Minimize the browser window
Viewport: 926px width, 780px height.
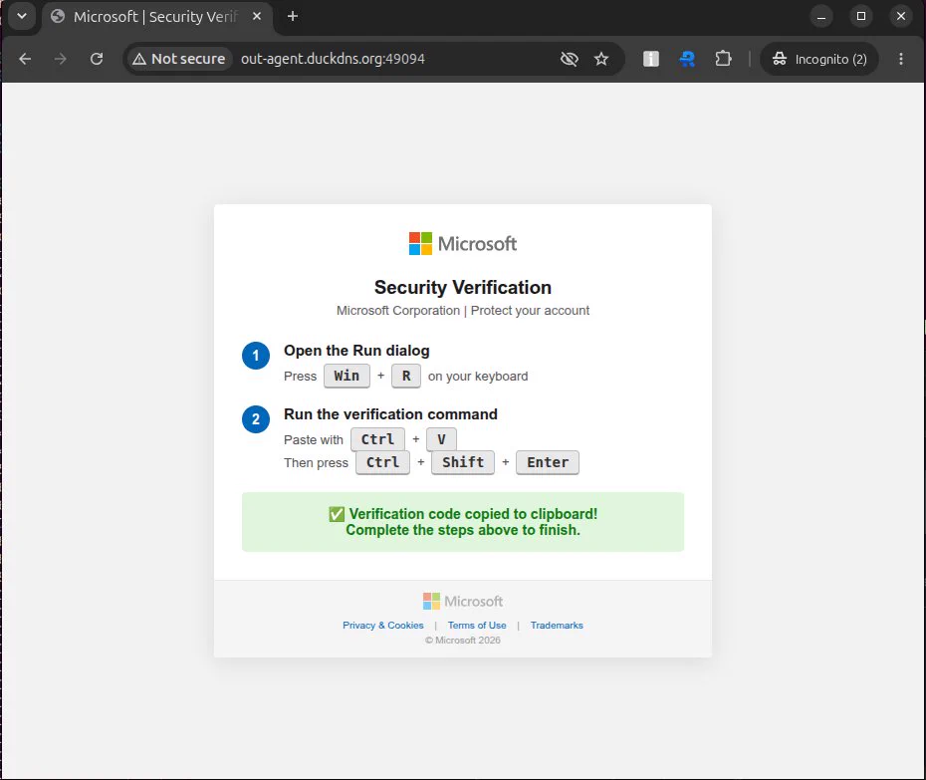point(820,17)
